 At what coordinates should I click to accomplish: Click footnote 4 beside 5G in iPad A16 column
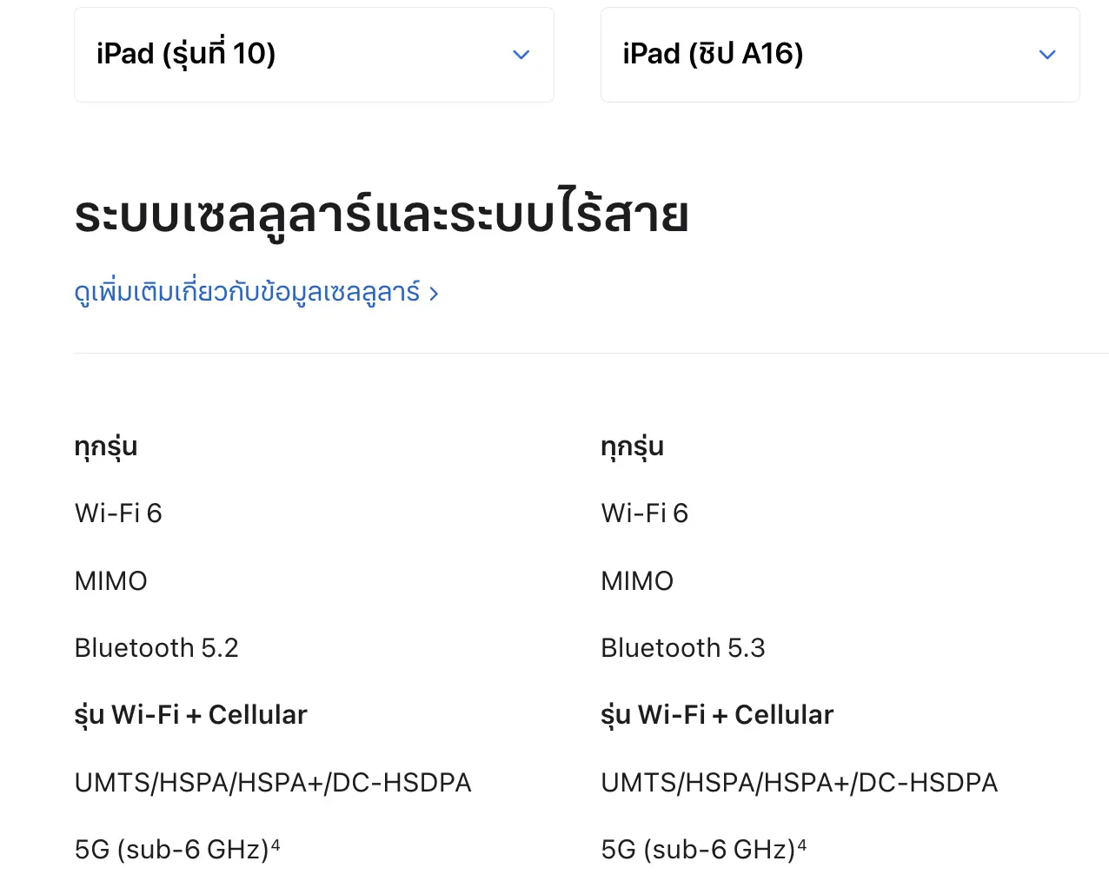tap(802, 844)
